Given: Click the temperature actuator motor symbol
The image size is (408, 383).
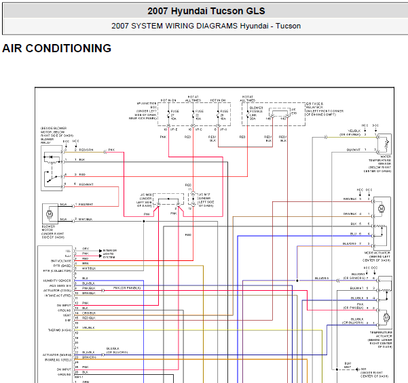Looking at the screenshot, I should [x=387, y=317].
